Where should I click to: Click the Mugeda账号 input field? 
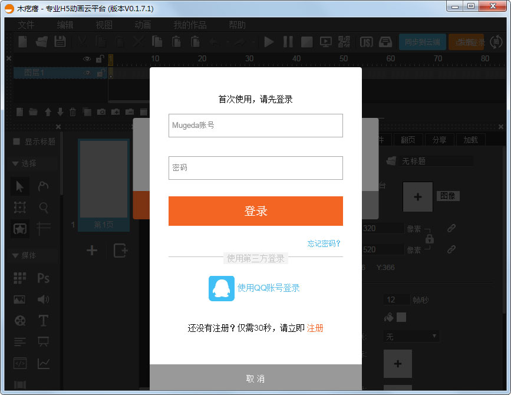255,126
